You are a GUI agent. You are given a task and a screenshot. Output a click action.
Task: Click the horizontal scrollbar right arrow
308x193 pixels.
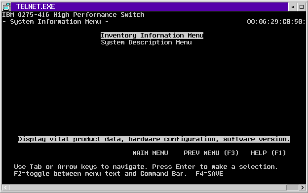pos(302,188)
